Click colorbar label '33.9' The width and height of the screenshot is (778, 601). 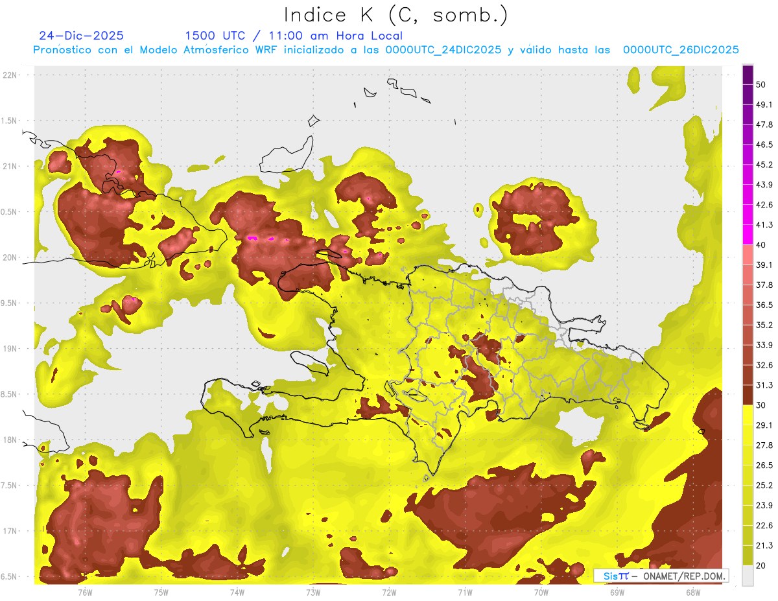(764, 345)
